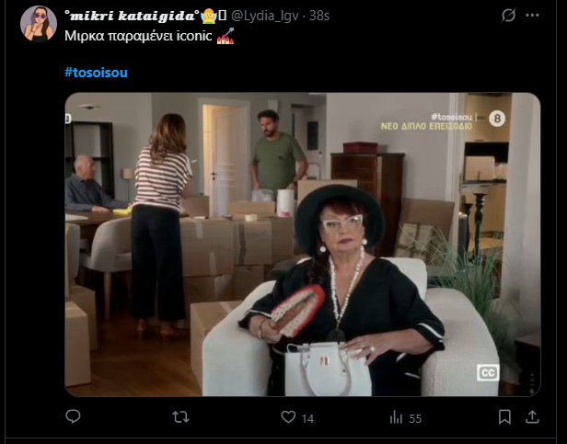
Task: Toggle closed captions CC on video
Action: click(487, 372)
